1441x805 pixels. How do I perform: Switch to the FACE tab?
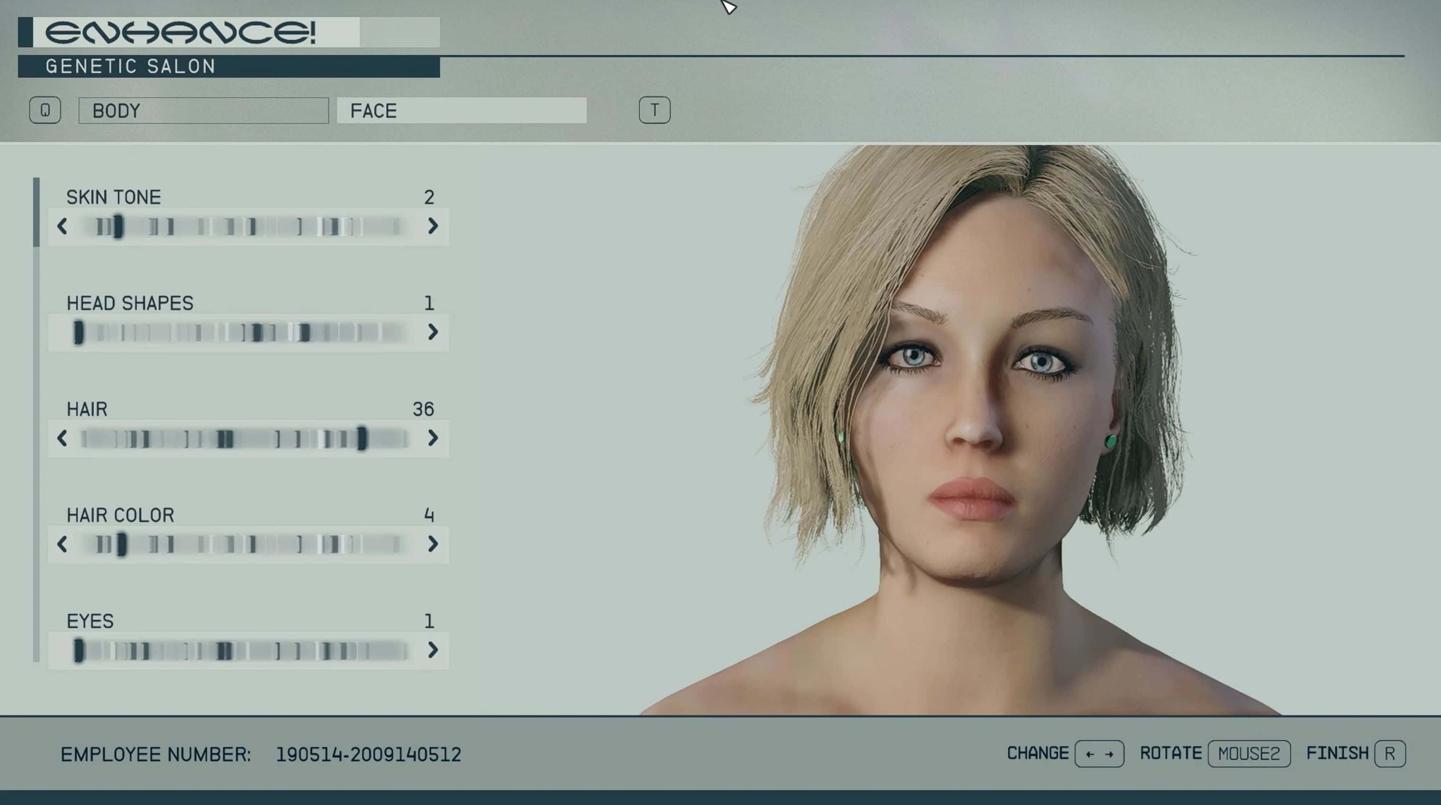pos(461,111)
